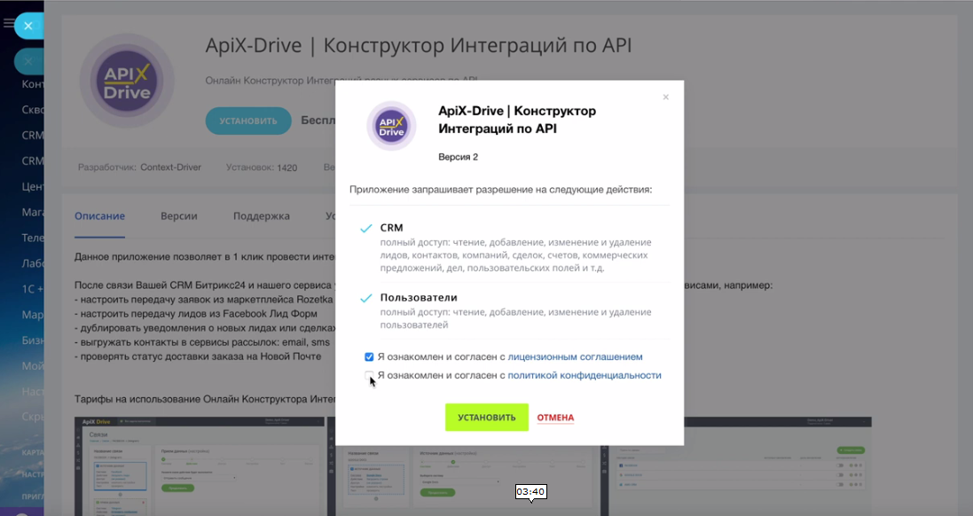Open the third screenshot thumbnail on right
Viewport: 973px width, 516px height.
[741, 466]
